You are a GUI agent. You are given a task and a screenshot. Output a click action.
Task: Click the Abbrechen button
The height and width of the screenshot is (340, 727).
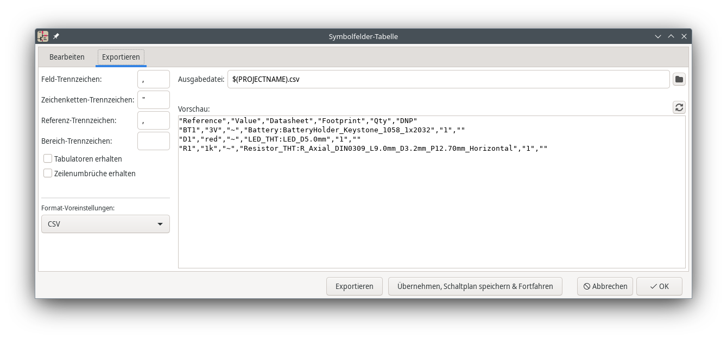(605, 286)
